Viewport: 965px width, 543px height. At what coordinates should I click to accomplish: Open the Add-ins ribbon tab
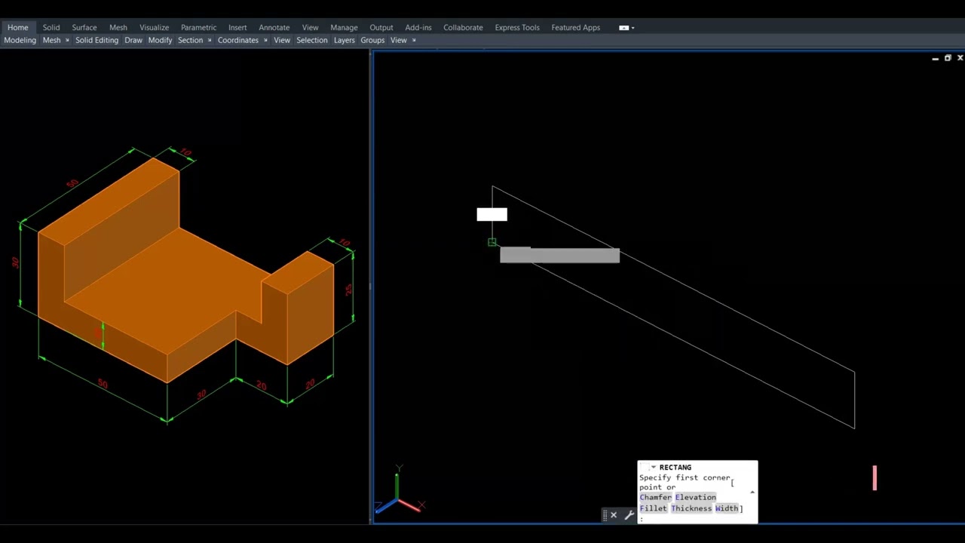pos(418,27)
